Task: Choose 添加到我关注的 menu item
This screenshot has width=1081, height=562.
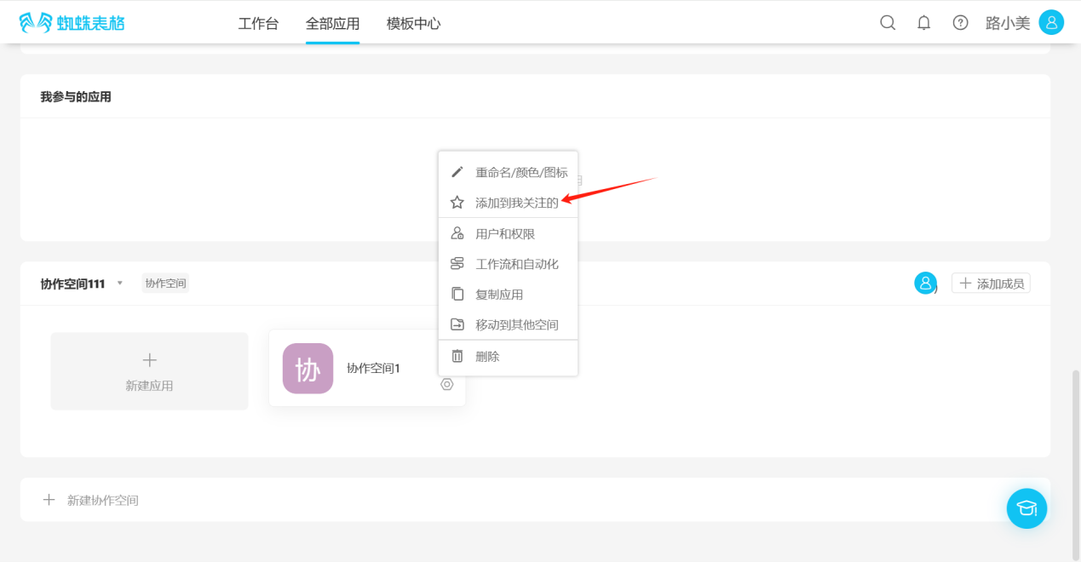Action: [x=516, y=203]
